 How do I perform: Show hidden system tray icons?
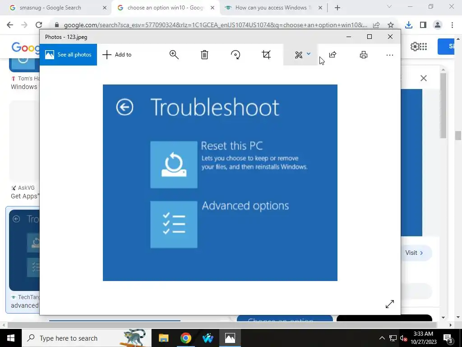(x=382, y=338)
